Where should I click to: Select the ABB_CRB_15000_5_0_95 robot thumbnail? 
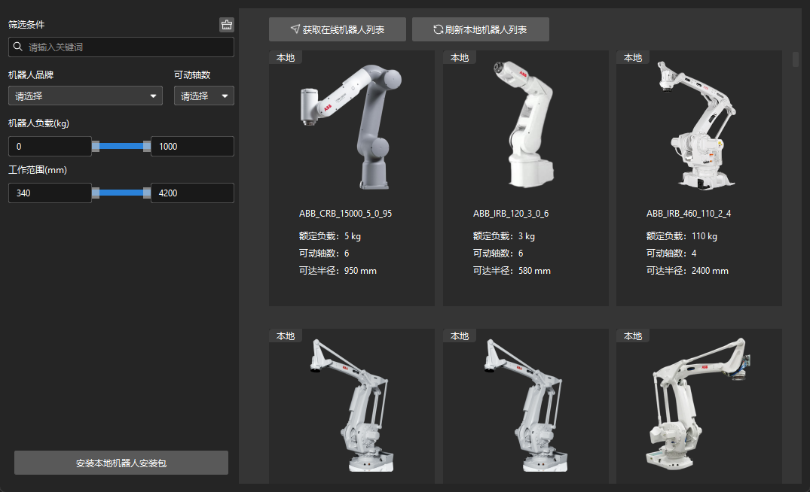[351, 126]
